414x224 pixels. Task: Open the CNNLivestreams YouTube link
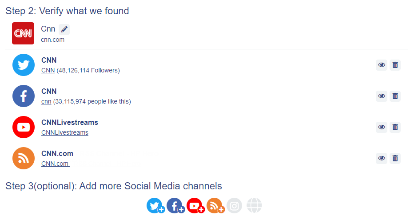65,132
